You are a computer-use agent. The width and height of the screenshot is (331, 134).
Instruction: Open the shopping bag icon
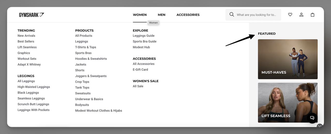(x=312, y=15)
